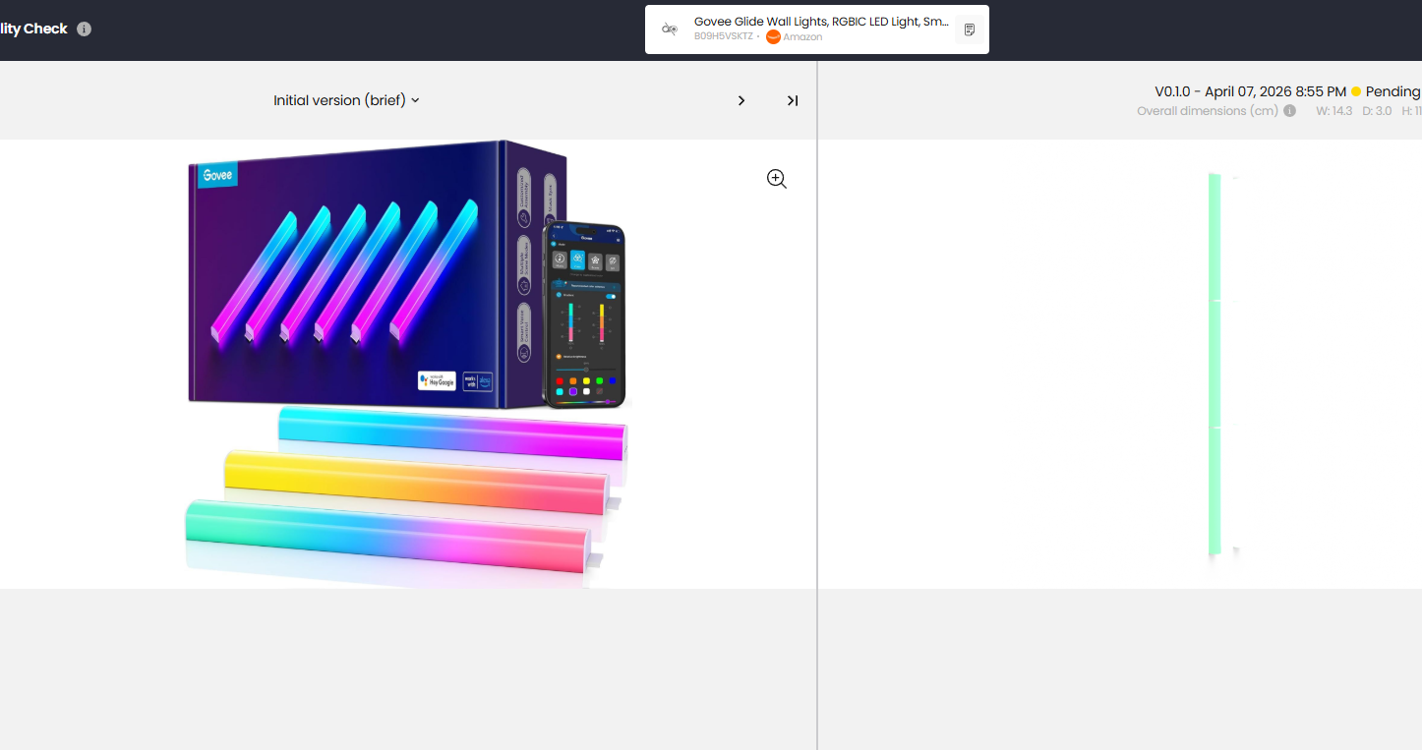Zoom into the reference image with magnifier

pos(777,179)
